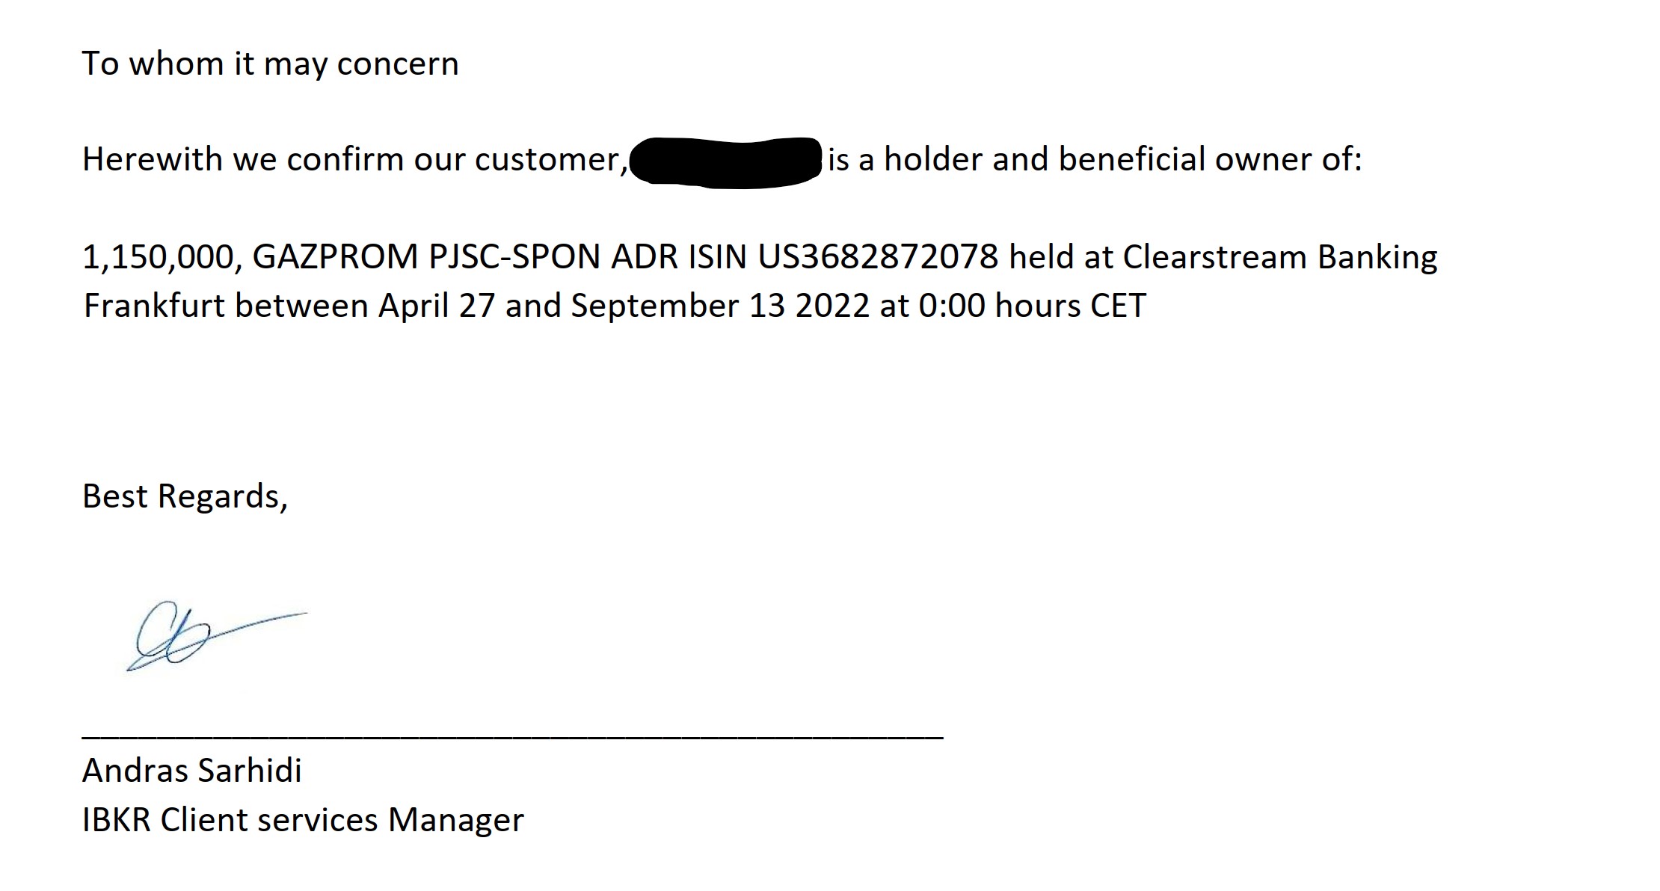Click the signer name Andras Sarhidi

coord(192,771)
